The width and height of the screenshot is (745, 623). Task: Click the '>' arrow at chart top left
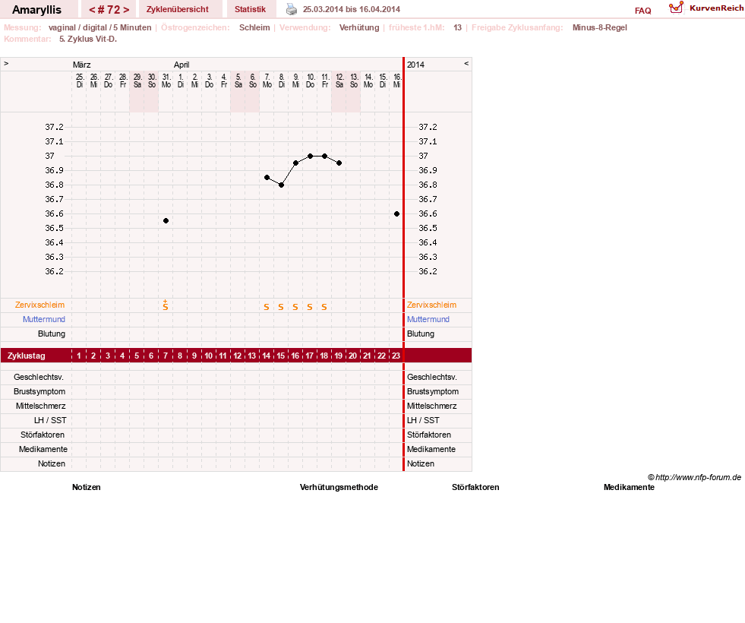pyautogui.click(x=6, y=64)
